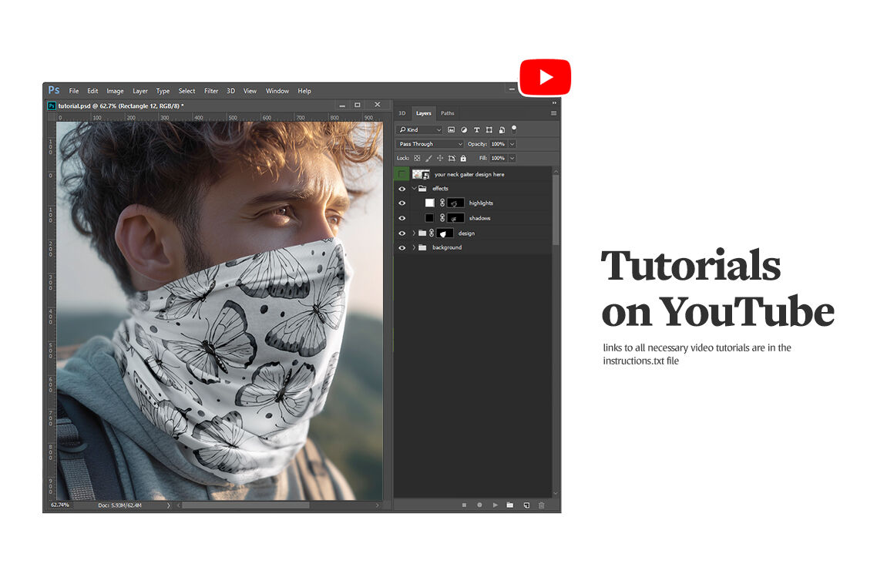
Task: Click the lock position icon
Action: click(x=440, y=158)
